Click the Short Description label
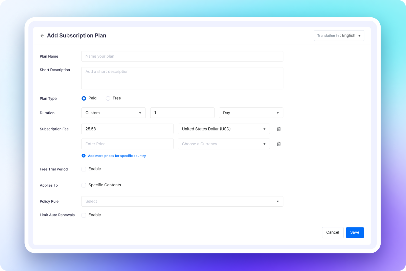Viewport: 406px width, 271px height. tap(55, 70)
